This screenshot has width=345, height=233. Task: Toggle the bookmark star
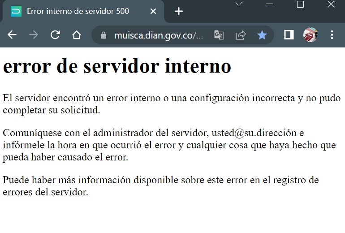[x=262, y=35]
